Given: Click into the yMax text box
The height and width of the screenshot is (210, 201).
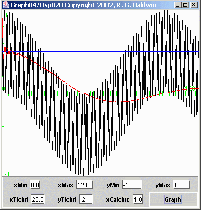Looking at the screenshot, I should tap(181, 185).
